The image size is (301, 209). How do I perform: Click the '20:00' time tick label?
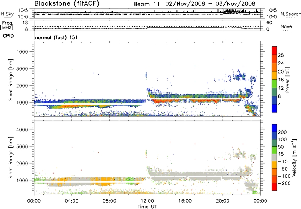(223, 201)
